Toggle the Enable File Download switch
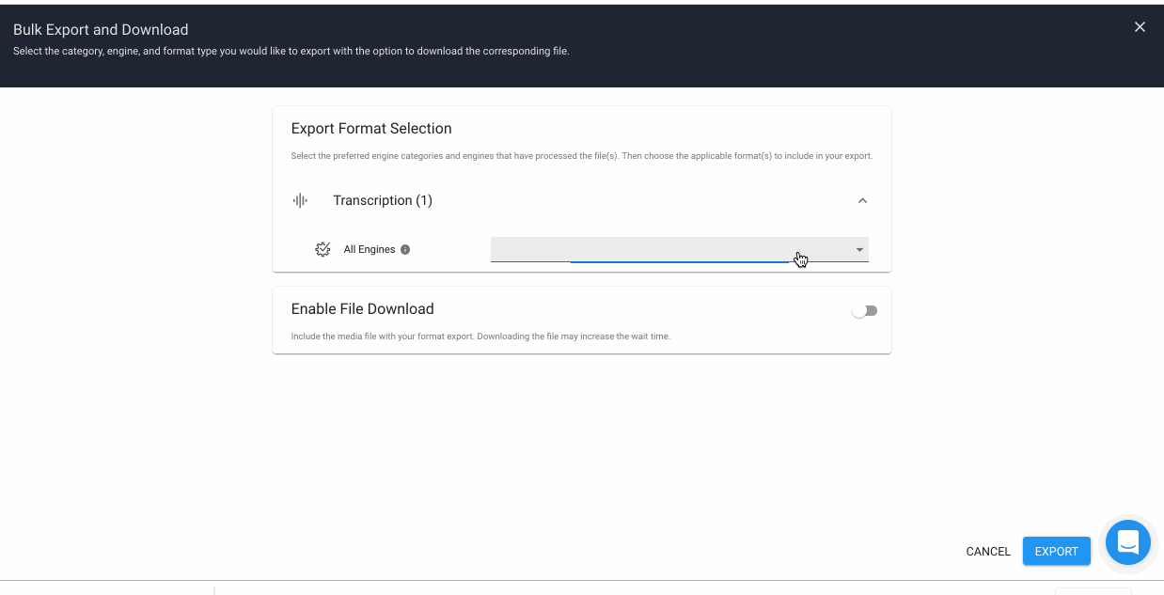Viewport: 1164px width, 595px height. tap(864, 311)
